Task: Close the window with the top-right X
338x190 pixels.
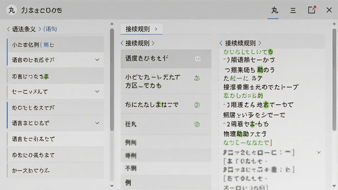Action: point(329,10)
